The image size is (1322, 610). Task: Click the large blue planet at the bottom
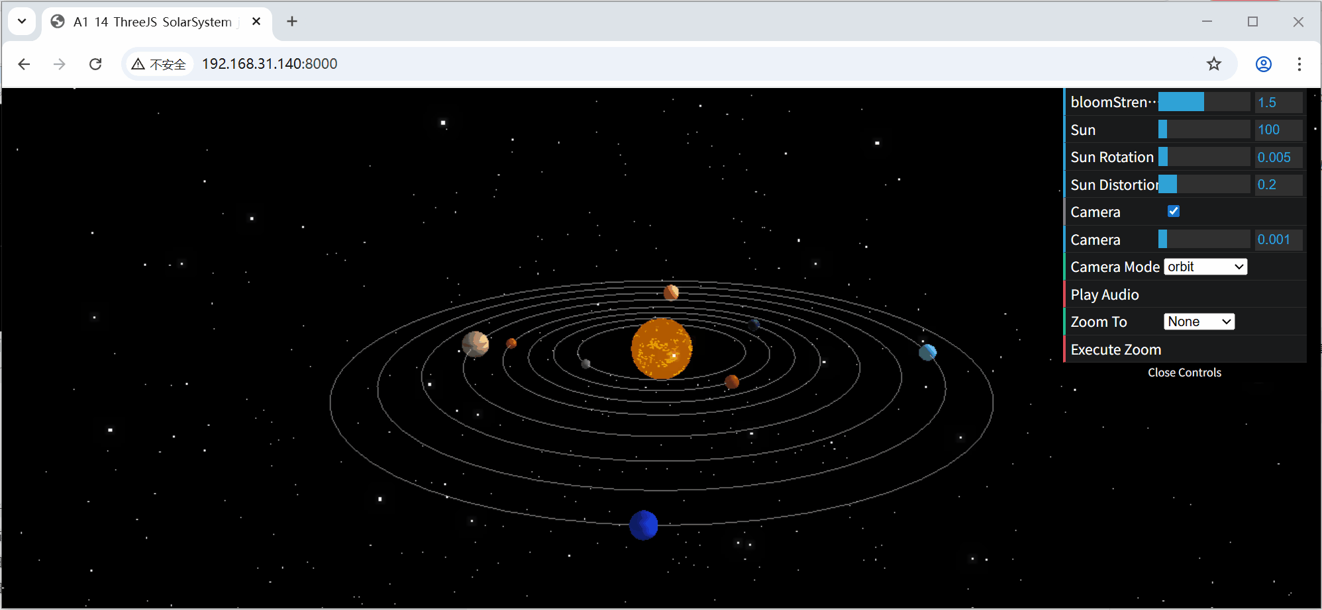tap(643, 525)
